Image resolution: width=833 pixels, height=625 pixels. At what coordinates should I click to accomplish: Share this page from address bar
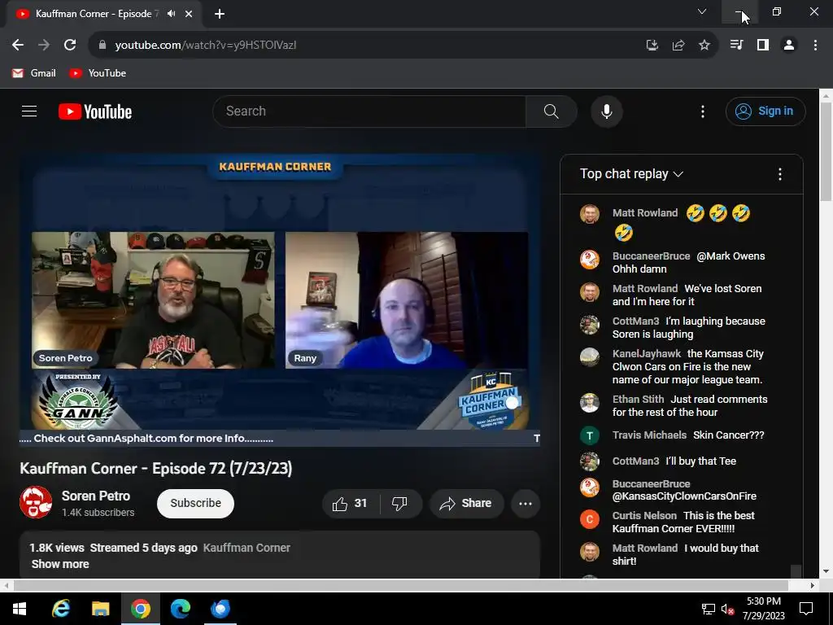[x=678, y=46]
